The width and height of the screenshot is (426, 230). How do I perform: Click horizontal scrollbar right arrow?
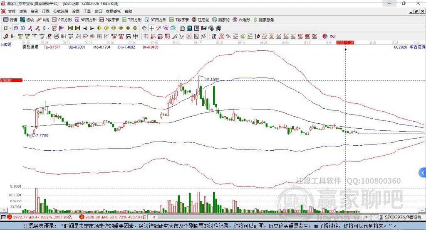coord(366,217)
